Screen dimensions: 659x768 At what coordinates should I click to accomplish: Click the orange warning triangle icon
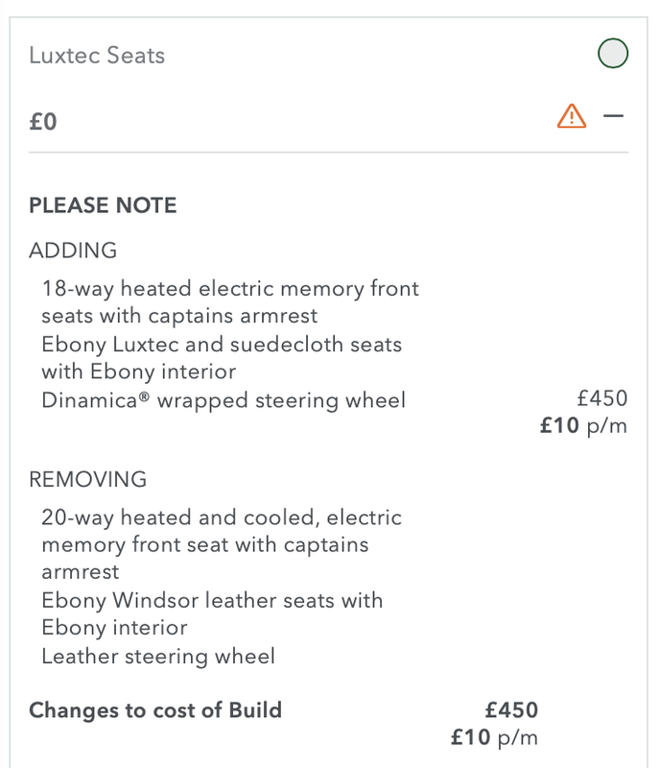pos(571,117)
